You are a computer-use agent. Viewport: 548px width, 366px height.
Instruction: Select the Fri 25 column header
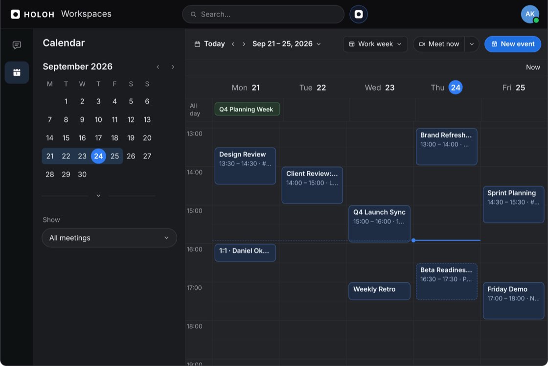[513, 88]
